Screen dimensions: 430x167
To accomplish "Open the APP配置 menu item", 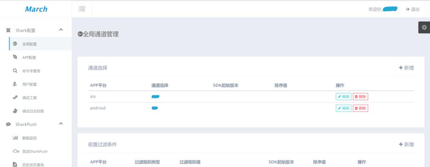I will coord(29,58).
